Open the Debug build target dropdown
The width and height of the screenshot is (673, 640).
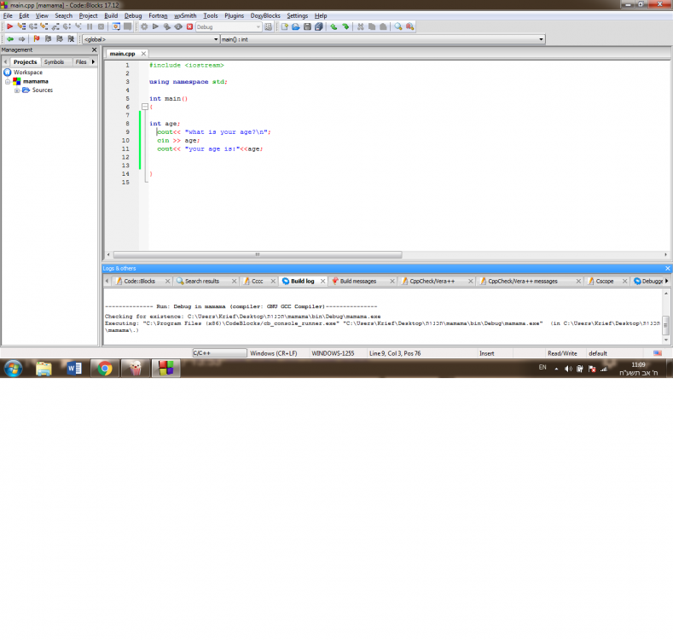[258, 27]
